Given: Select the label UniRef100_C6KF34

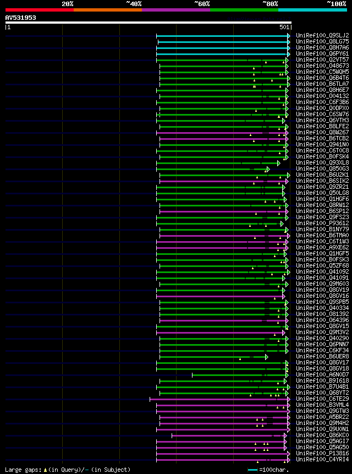Looking at the screenshot, I should pos(322,350).
